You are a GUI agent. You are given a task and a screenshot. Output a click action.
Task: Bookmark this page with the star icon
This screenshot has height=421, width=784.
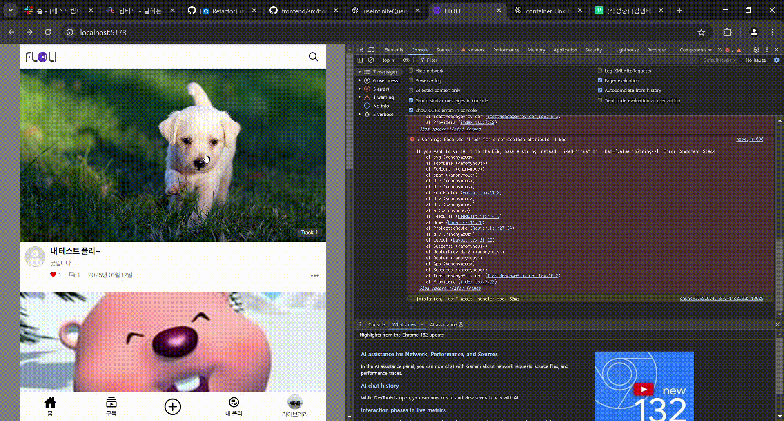point(701,32)
